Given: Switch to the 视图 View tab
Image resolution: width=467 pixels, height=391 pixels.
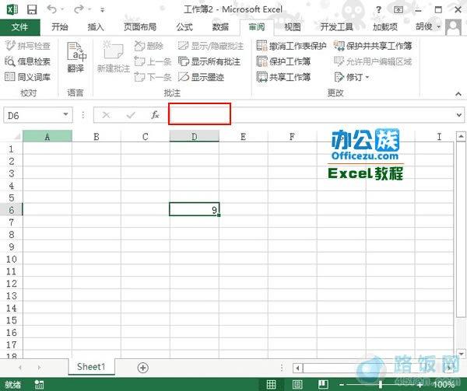Looking at the screenshot, I should coord(292,27).
